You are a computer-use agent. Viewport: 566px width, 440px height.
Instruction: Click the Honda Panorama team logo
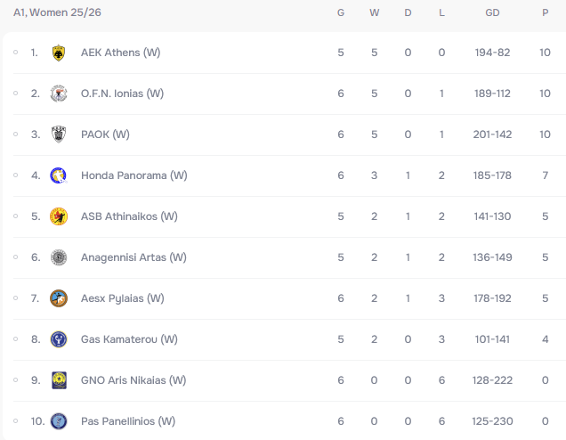(59, 175)
